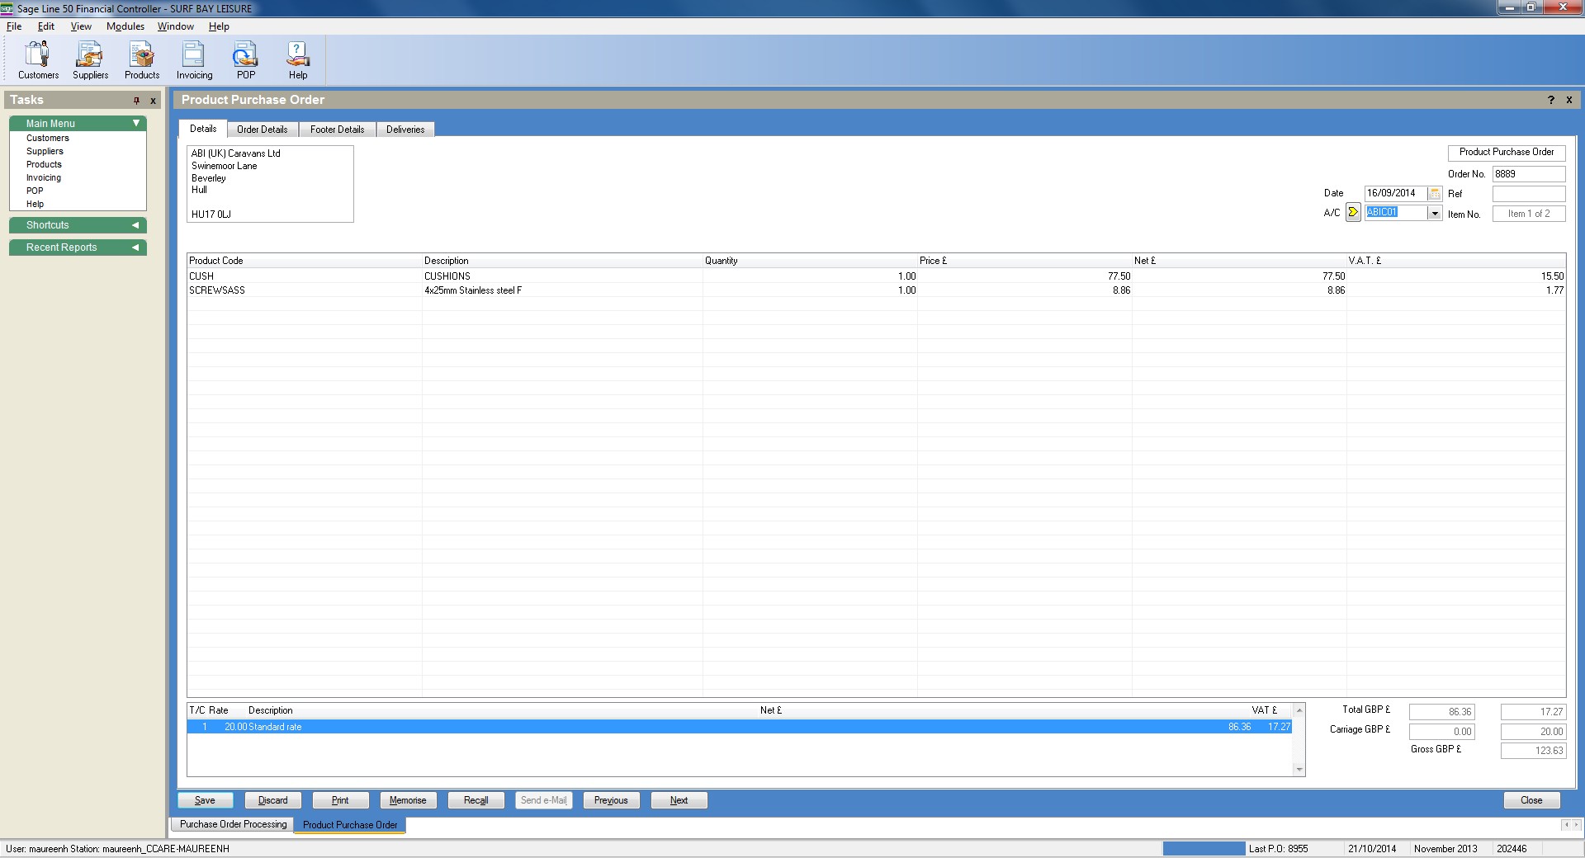Viewport: 1585px width, 858px height.
Task: Click the price cell showing 77.50
Action: pyautogui.click(x=1024, y=276)
